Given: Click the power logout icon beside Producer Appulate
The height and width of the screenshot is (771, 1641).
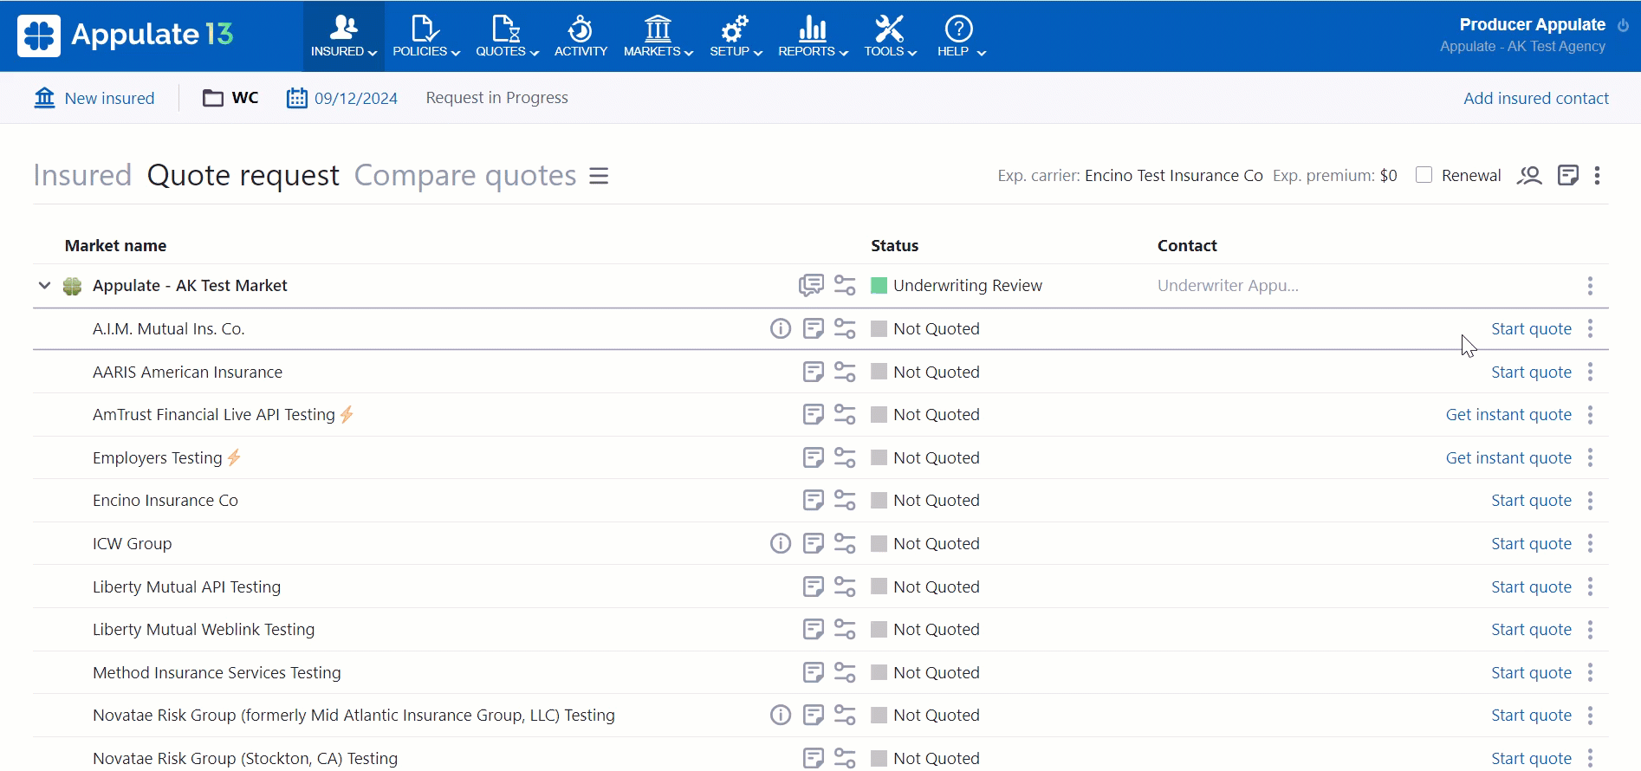Looking at the screenshot, I should (1623, 25).
